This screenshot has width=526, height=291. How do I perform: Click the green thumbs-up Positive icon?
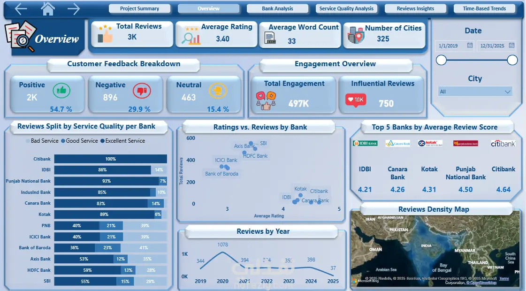click(61, 90)
